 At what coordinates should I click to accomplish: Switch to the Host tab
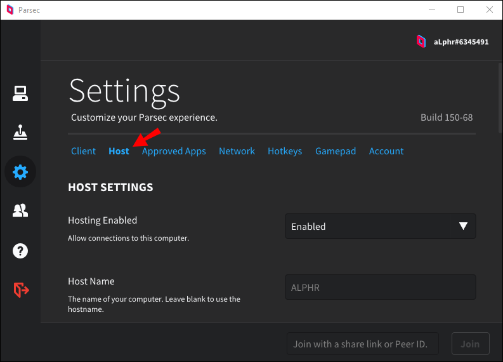tap(119, 151)
